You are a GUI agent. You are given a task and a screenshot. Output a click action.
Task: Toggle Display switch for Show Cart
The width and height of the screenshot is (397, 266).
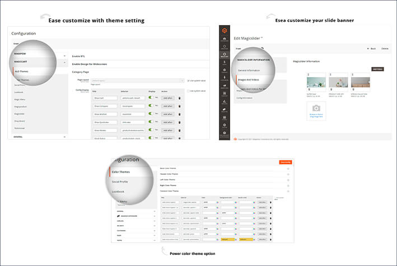[151, 98]
